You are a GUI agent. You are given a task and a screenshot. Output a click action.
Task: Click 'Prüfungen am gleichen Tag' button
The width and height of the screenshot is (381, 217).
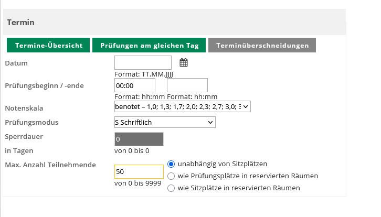149,46
